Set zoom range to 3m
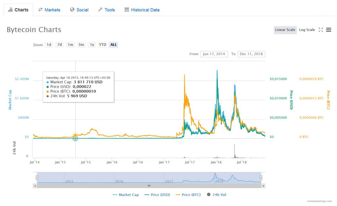This screenshot has width=337, height=206. click(x=81, y=45)
